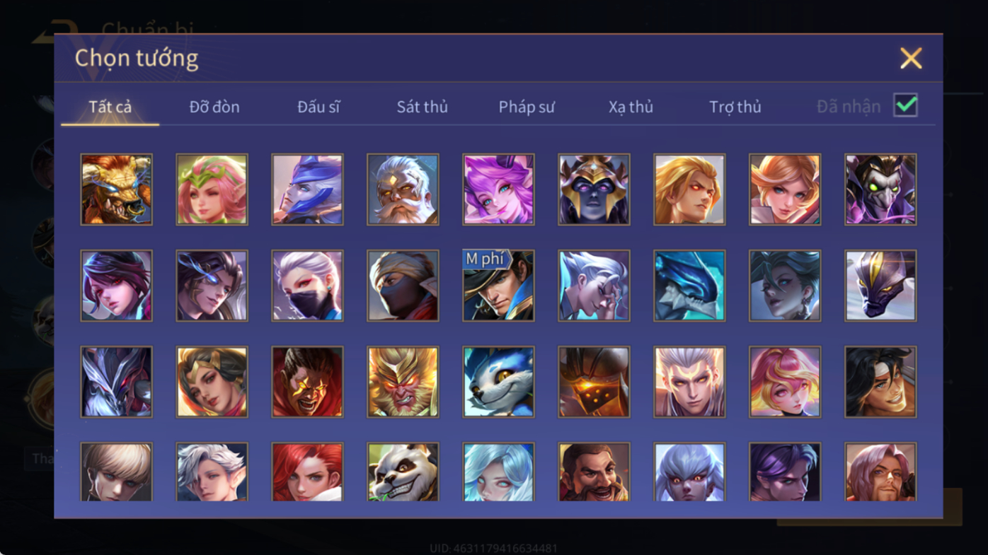Select the blue shark creature hero
This screenshot has height=555, width=988.
click(x=689, y=286)
